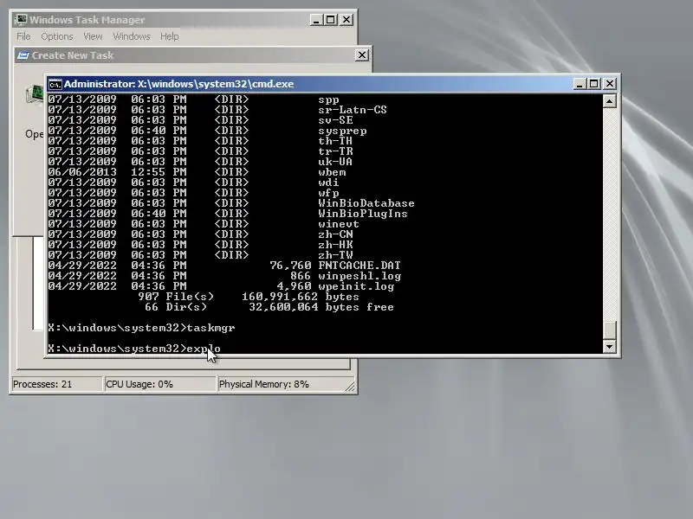Click the '907 File(s)' summary line

pyautogui.click(x=249, y=297)
